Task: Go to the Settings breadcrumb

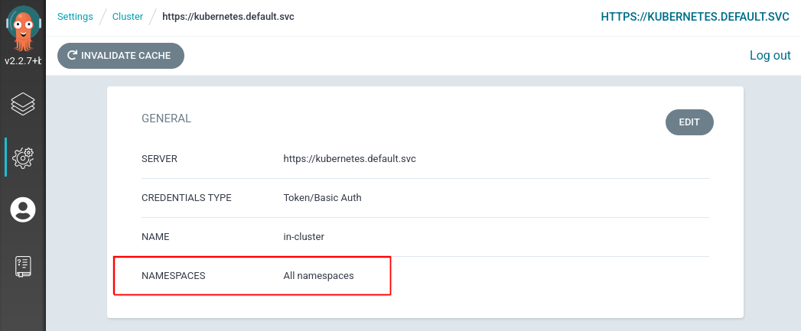Action: [75, 17]
